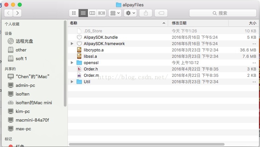This screenshot has height=147, width=260.
Task: Click the soft 1 hard drive icon
Action: (x=11, y=58)
